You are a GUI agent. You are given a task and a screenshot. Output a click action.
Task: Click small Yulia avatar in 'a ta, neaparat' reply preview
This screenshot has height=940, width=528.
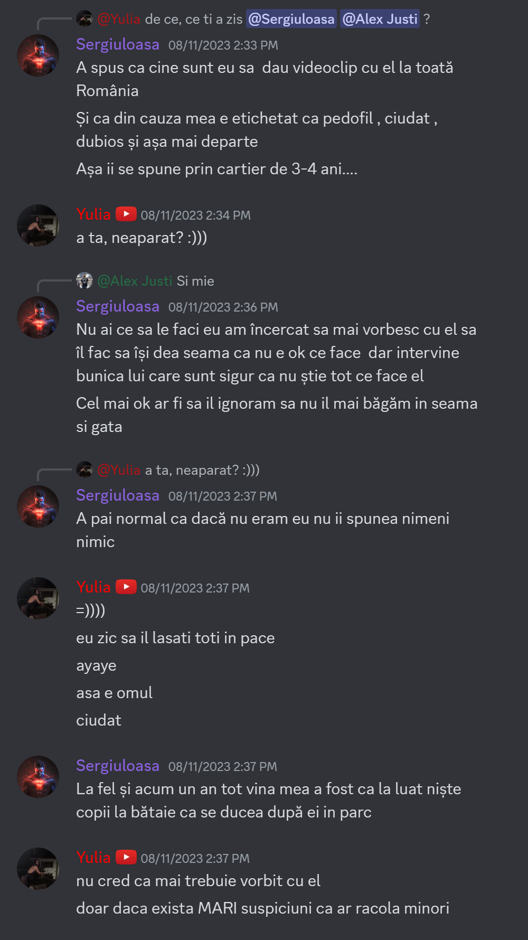[84, 469]
